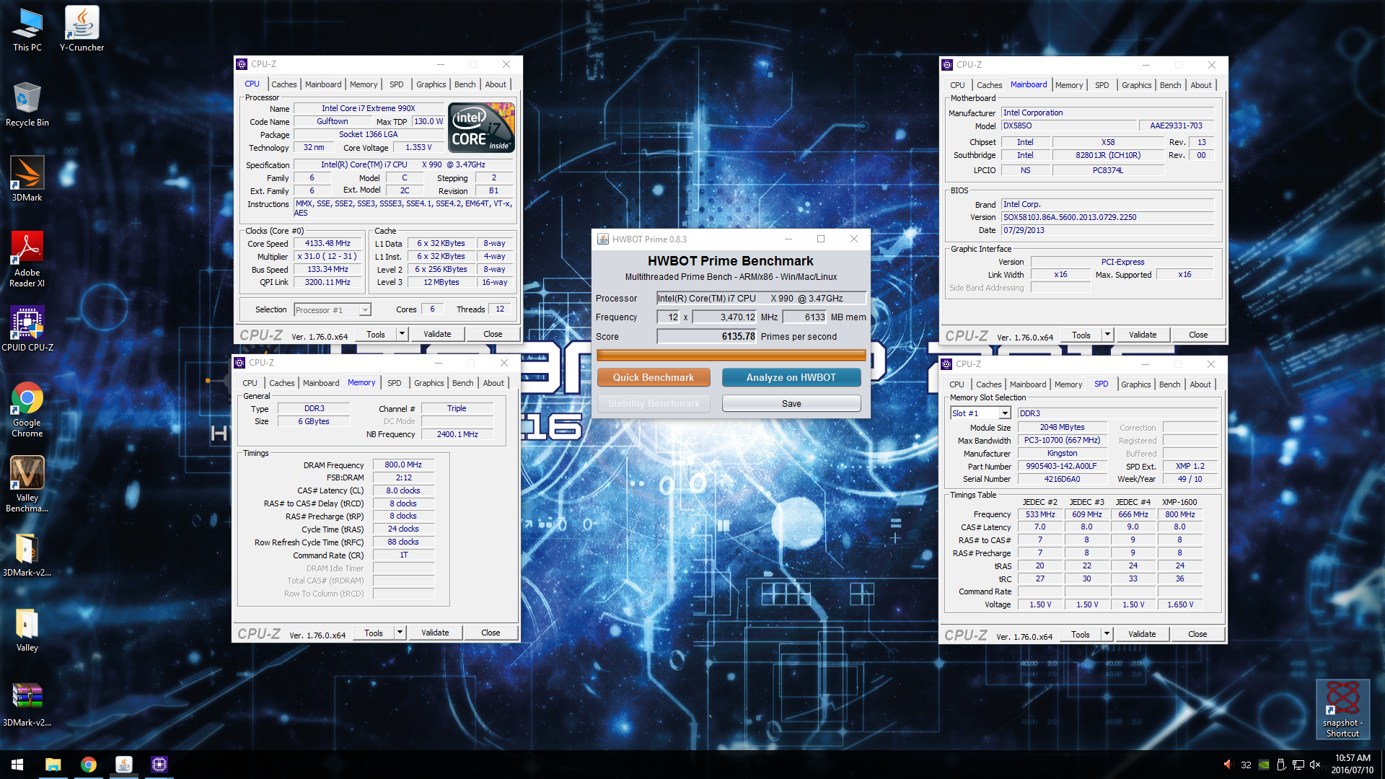The image size is (1385, 779).
Task: Open the taskbar clock showing 10:57 AM
Action: [1352, 765]
